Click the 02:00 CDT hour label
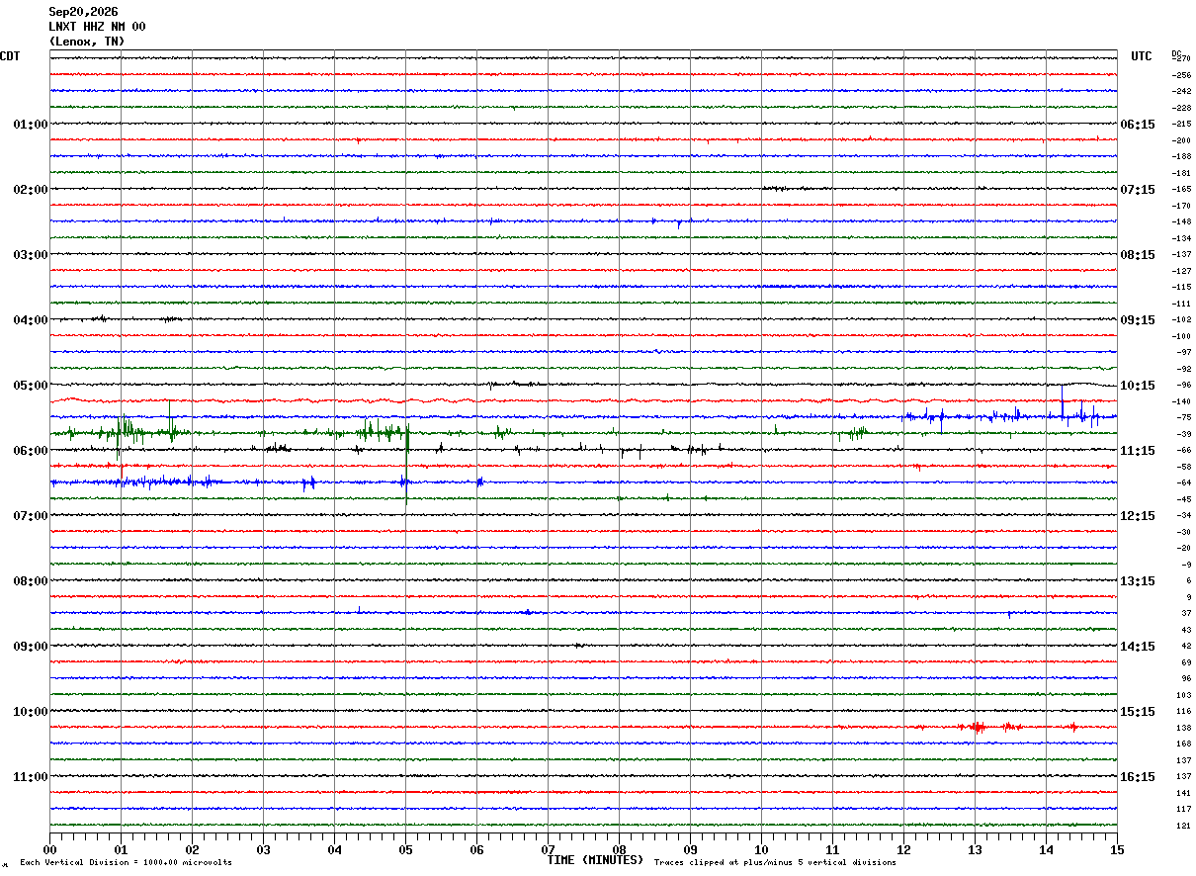This screenshot has width=1196, height=876. pos(30,190)
